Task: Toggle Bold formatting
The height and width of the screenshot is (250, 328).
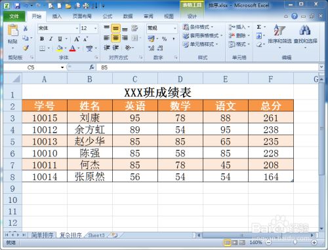Action: (42, 39)
